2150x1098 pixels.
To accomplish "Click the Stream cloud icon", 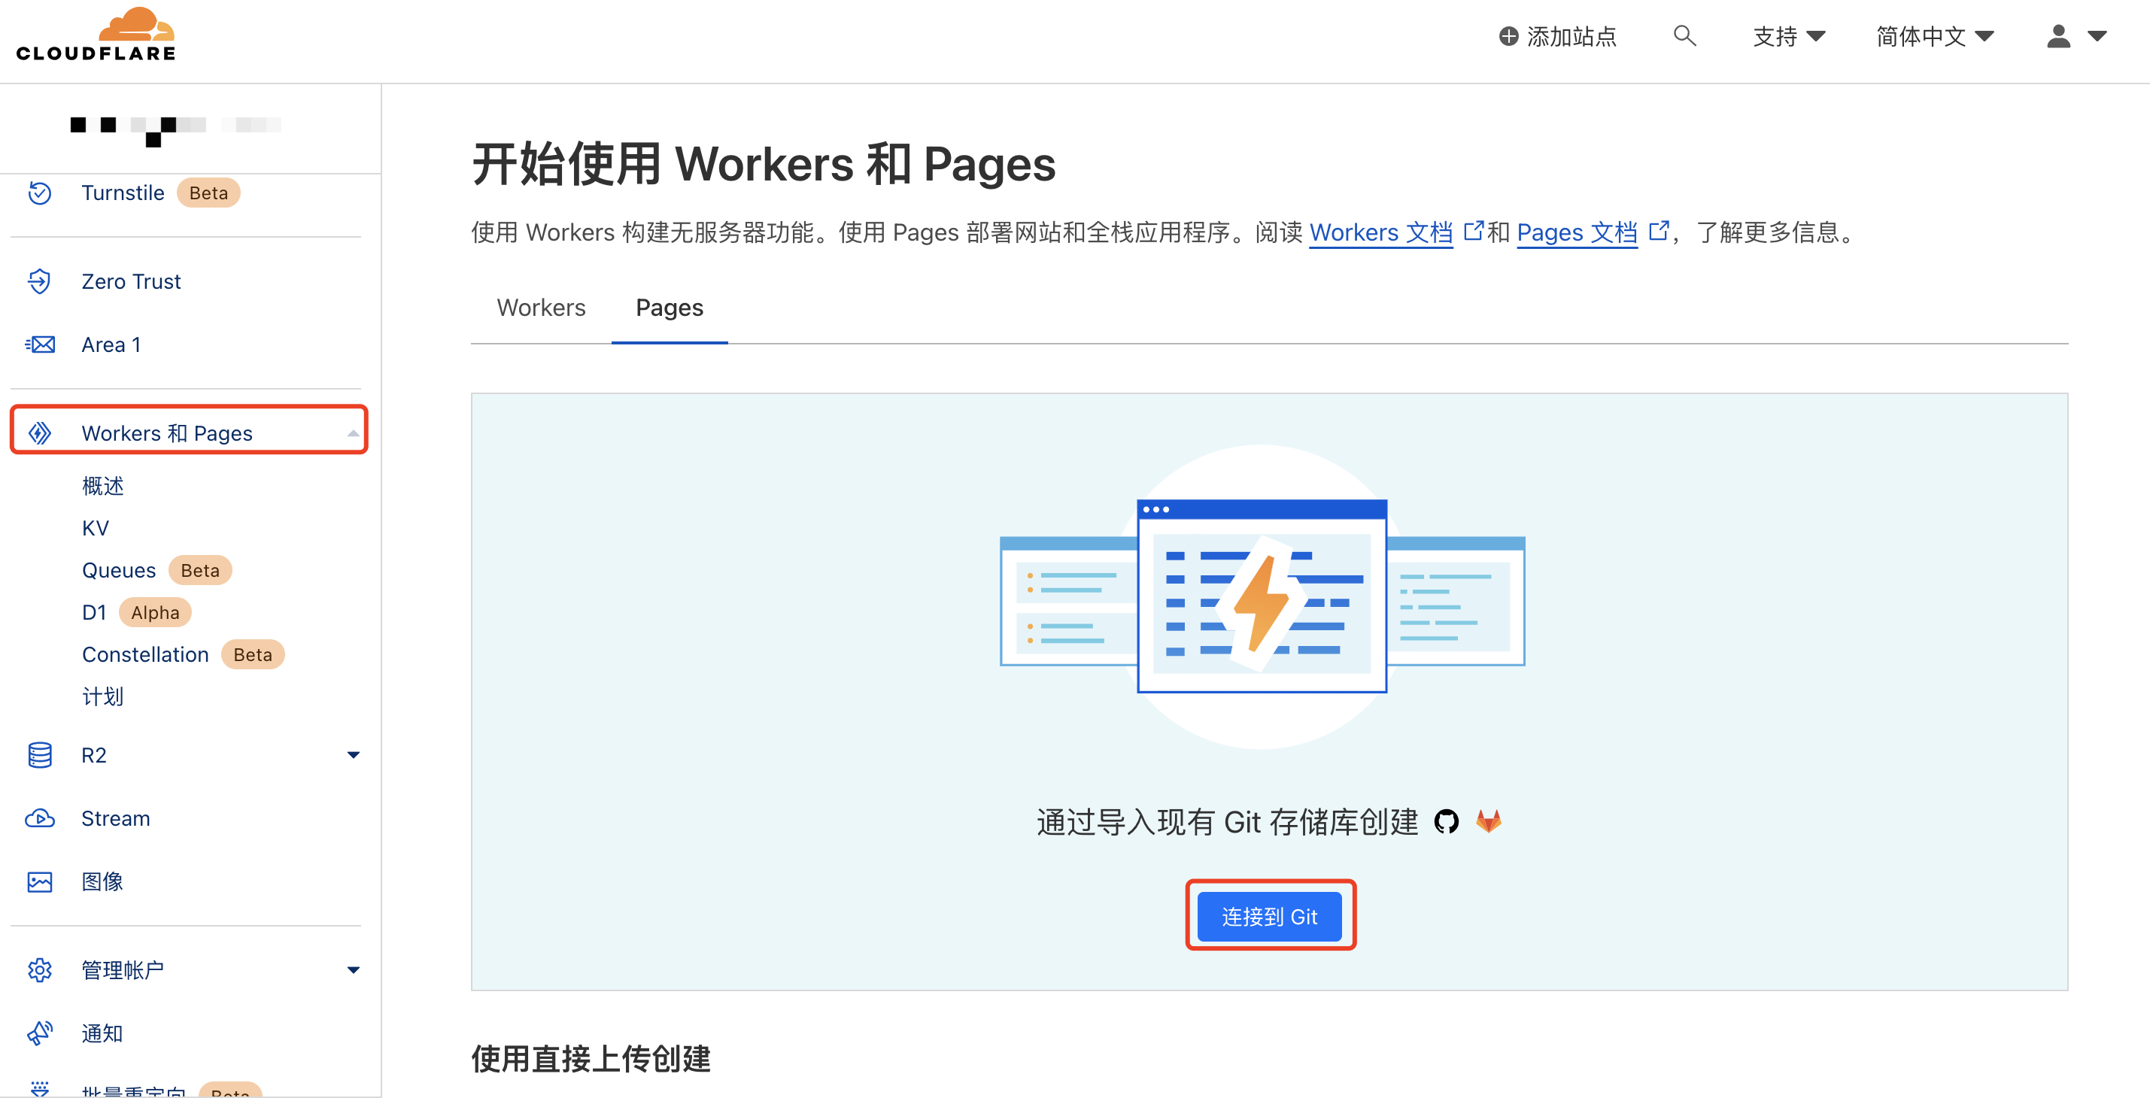I will click(39, 818).
